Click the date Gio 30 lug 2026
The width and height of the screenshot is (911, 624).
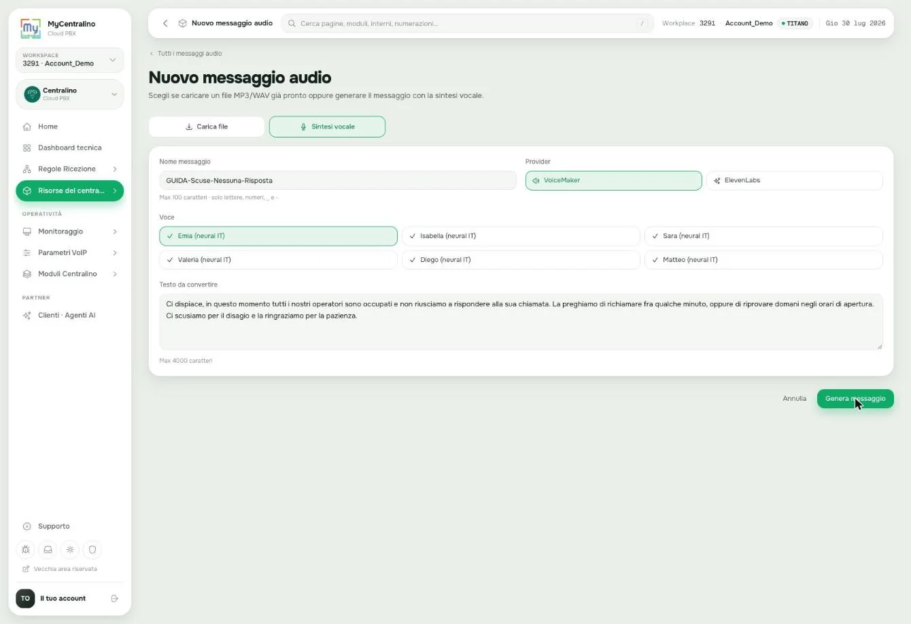[855, 23]
